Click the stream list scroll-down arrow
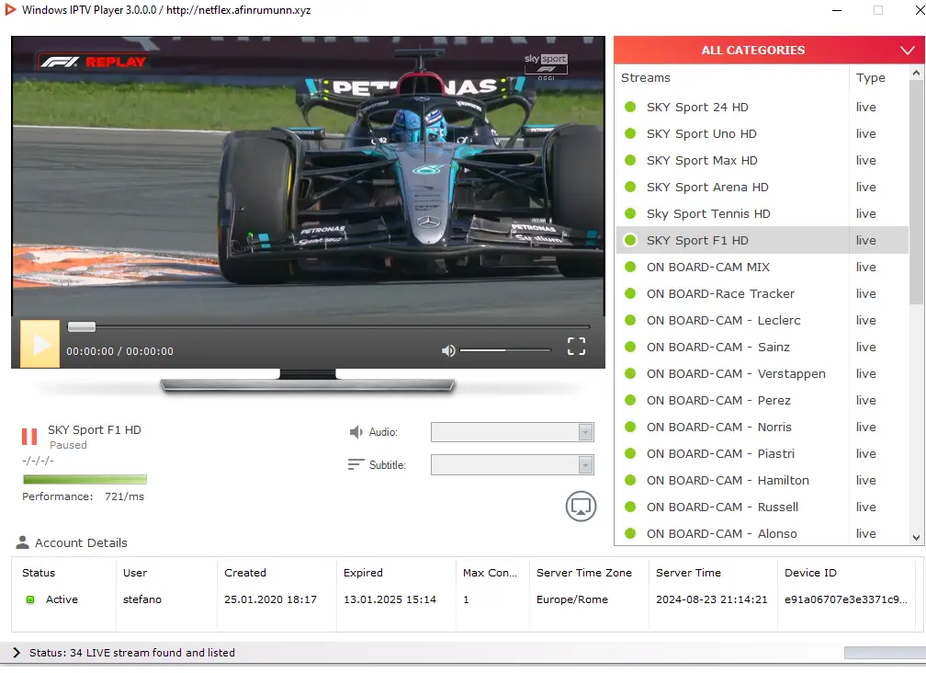This screenshot has width=926, height=673. (x=916, y=538)
